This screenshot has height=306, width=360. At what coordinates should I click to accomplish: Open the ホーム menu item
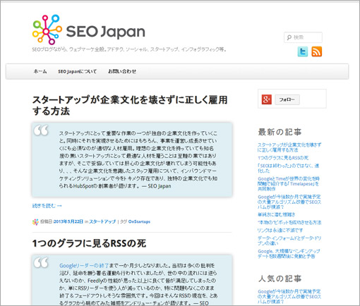(x=40, y=71)
